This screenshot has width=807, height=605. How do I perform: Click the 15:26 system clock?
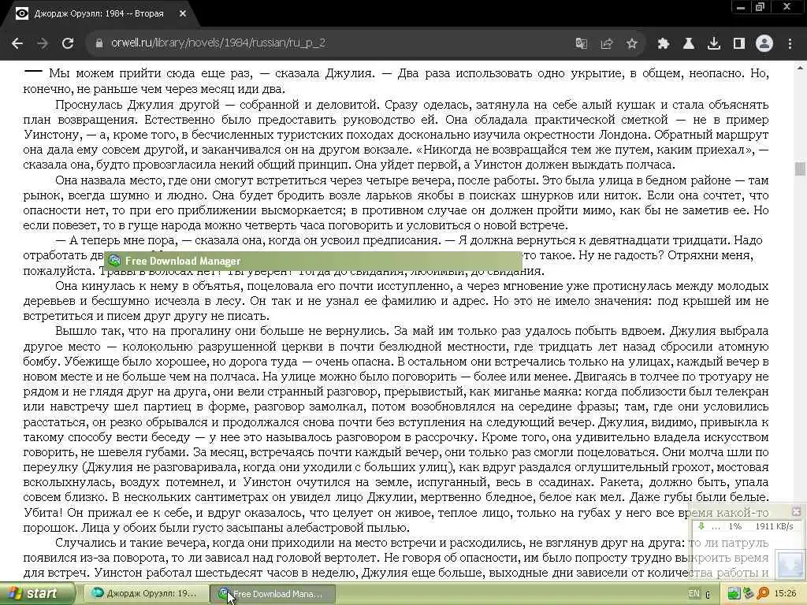coord(785,594)
